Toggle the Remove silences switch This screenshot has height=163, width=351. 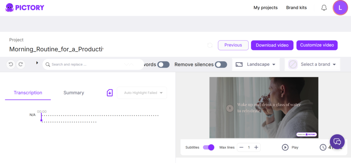(x=221, y=65)
